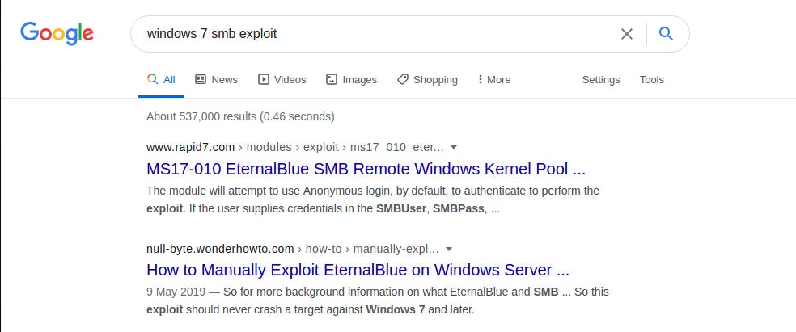The height and width of the screenshot is (332, 796).
Task: Expand the null-byte.wonderhowto.com result dropdown arrow
Action: coord(449,248)
